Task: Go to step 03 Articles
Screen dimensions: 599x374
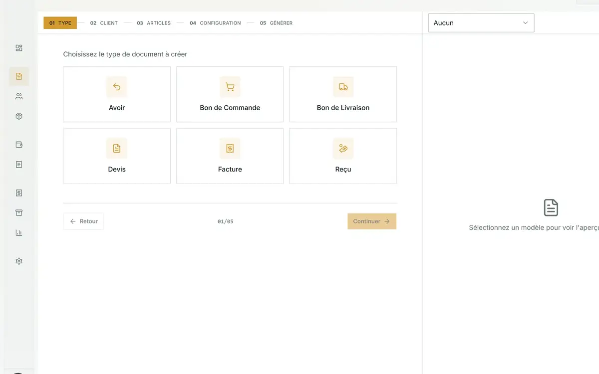Action: click(x=154, y=23)
